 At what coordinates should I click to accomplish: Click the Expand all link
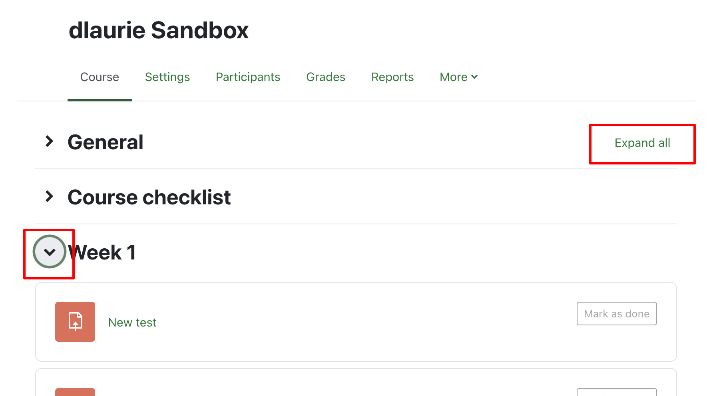tap(642, 143)
